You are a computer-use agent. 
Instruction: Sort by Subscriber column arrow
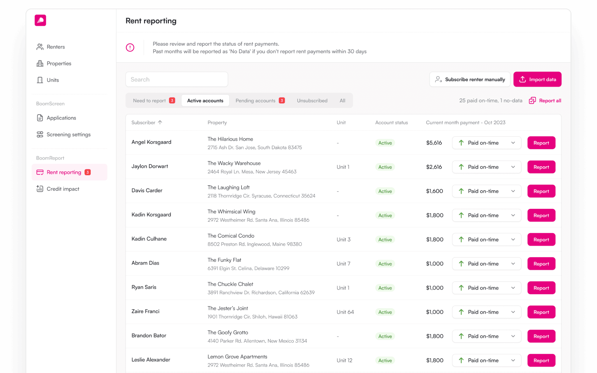click(x=160, y=122)
